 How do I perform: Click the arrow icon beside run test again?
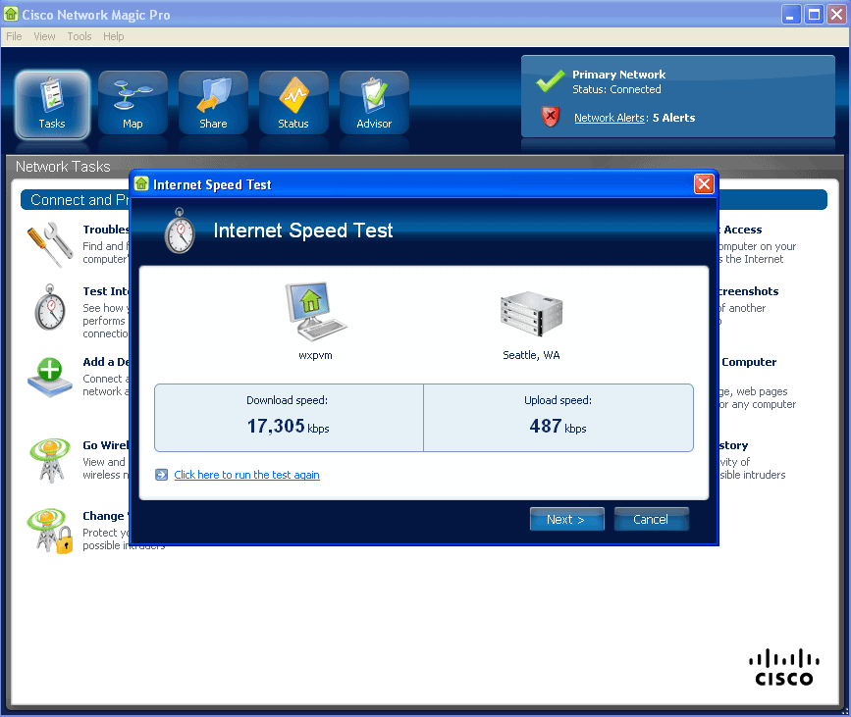(161, 475)
